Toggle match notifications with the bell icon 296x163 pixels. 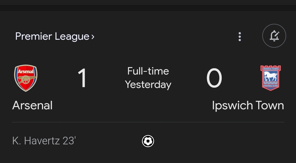click(274, 36)
